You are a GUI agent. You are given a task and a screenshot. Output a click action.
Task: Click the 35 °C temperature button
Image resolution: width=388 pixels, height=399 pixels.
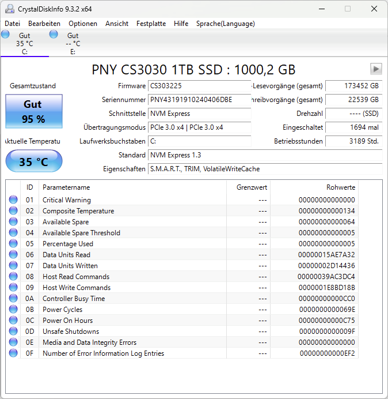tap(34, 161)
